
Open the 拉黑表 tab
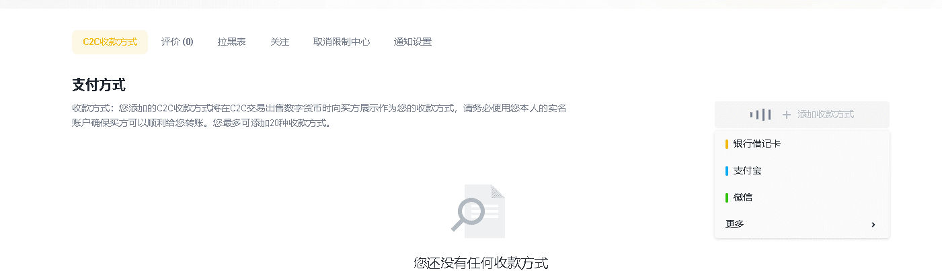(231, 42)
